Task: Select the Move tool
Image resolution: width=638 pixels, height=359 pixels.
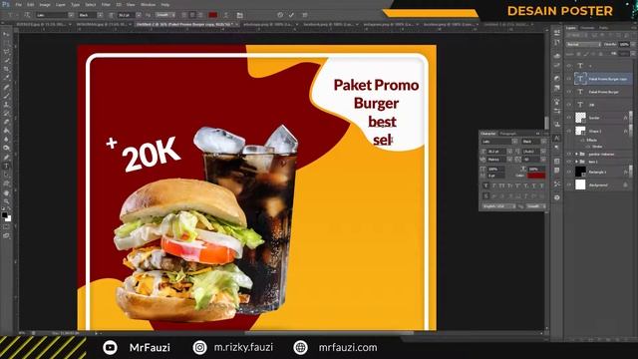Action: [7, 35]
